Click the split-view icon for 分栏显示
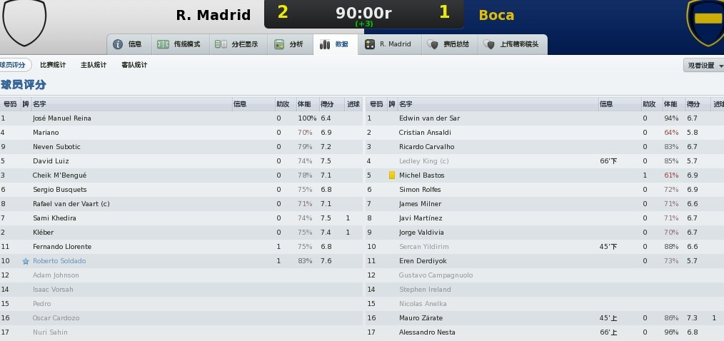This screenshot has width=724, height=341. pos(221,44)
